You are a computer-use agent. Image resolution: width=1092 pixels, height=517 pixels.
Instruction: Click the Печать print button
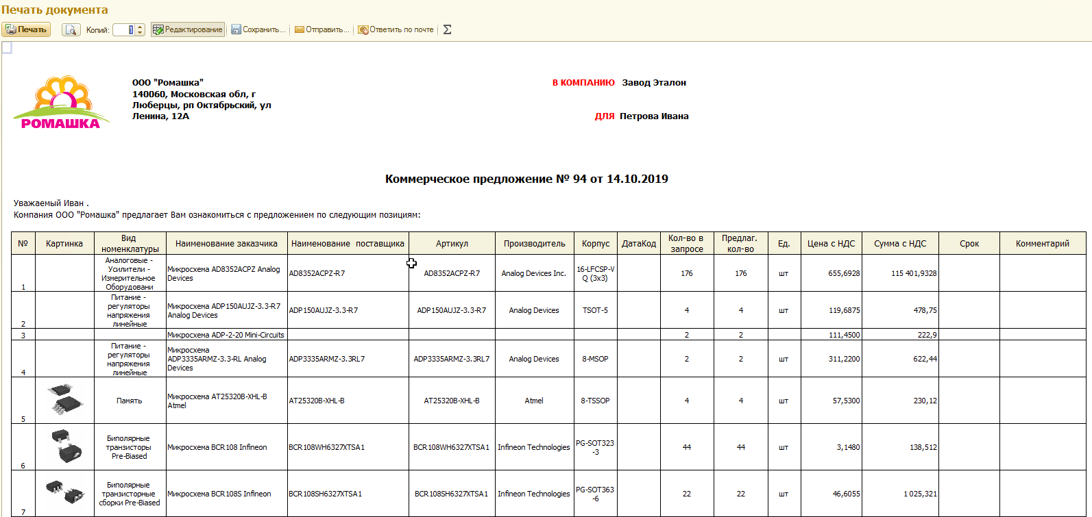(x=26, y=29)
